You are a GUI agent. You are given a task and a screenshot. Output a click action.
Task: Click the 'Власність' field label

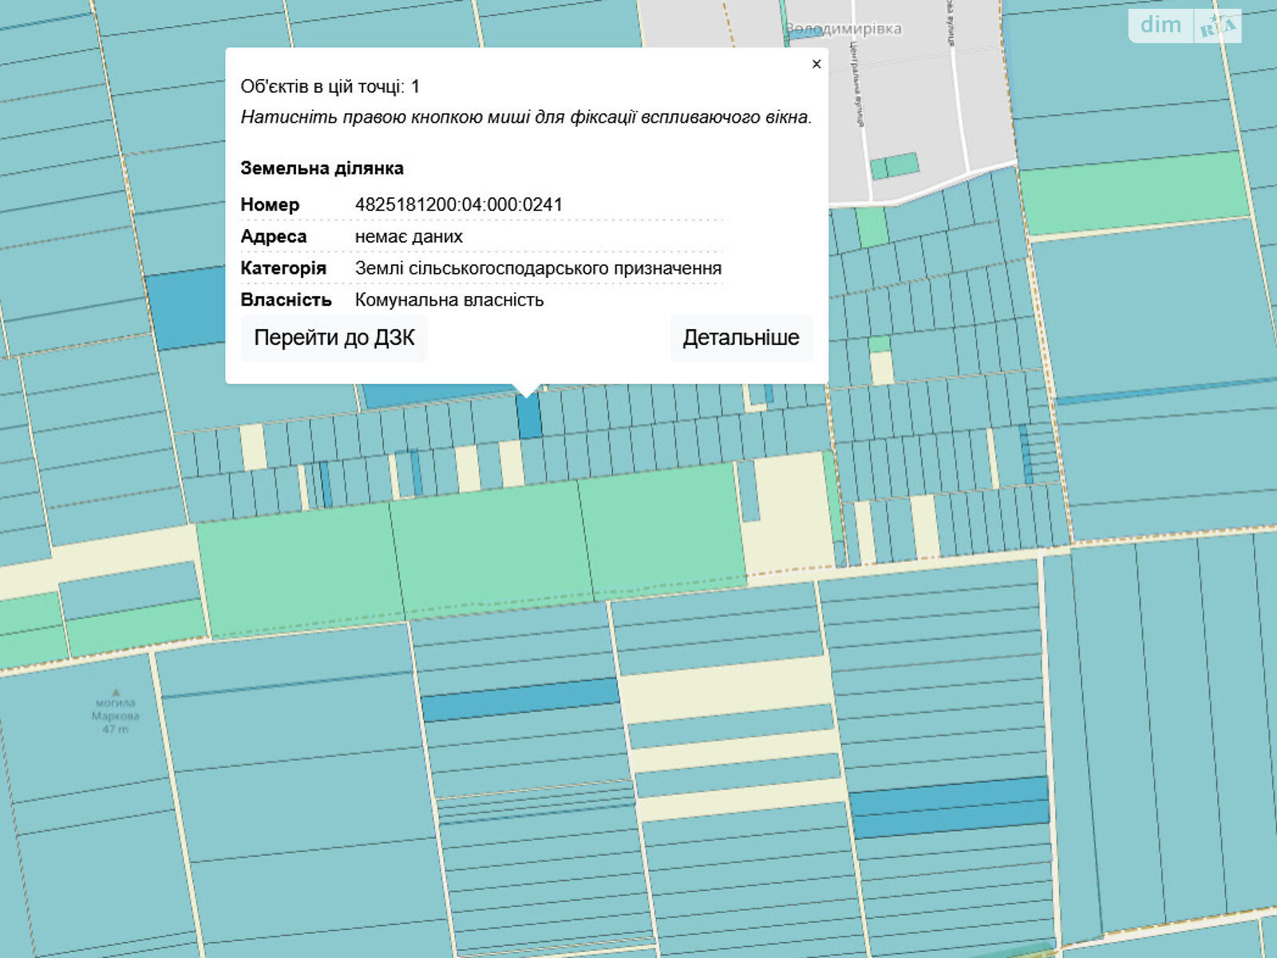(286, 300)
